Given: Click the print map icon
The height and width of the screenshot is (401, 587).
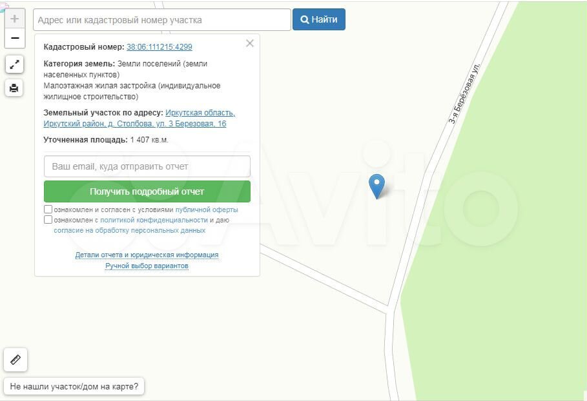Looking at the screenshot, I should [14, 88].
